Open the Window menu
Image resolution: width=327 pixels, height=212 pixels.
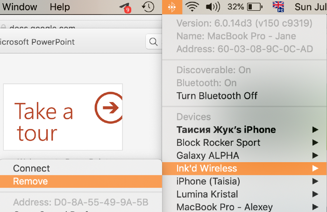tap(20, 7)
